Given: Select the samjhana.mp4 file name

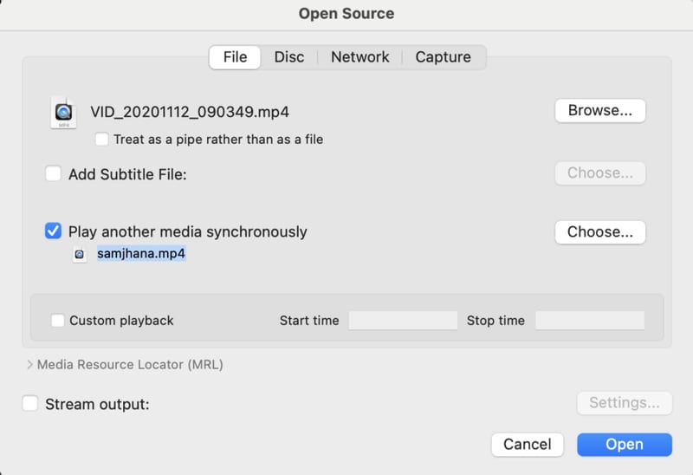Looking at the screenshot, I should click(141, 253).
